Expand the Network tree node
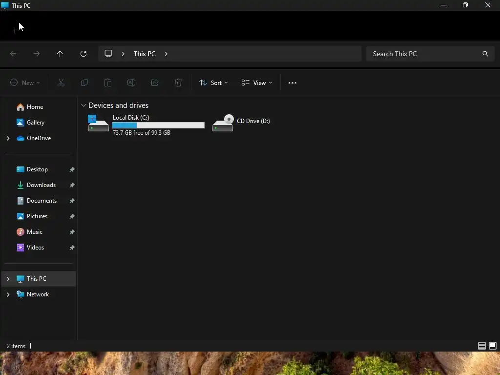Screen dimensions: 500x375 8,294
